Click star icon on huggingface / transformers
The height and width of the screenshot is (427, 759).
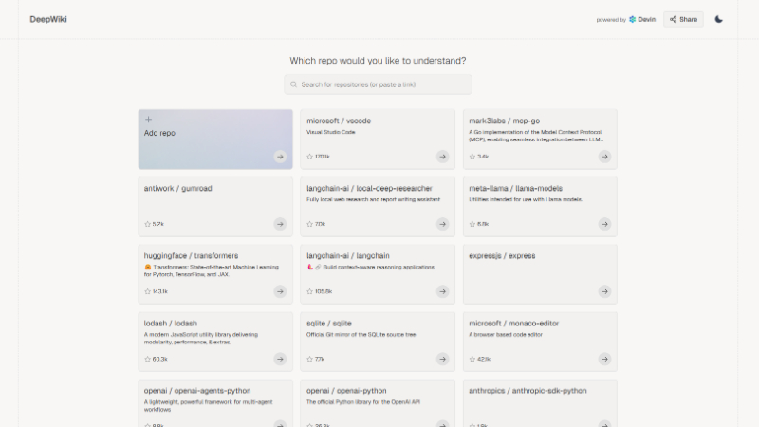pos(148,291)
